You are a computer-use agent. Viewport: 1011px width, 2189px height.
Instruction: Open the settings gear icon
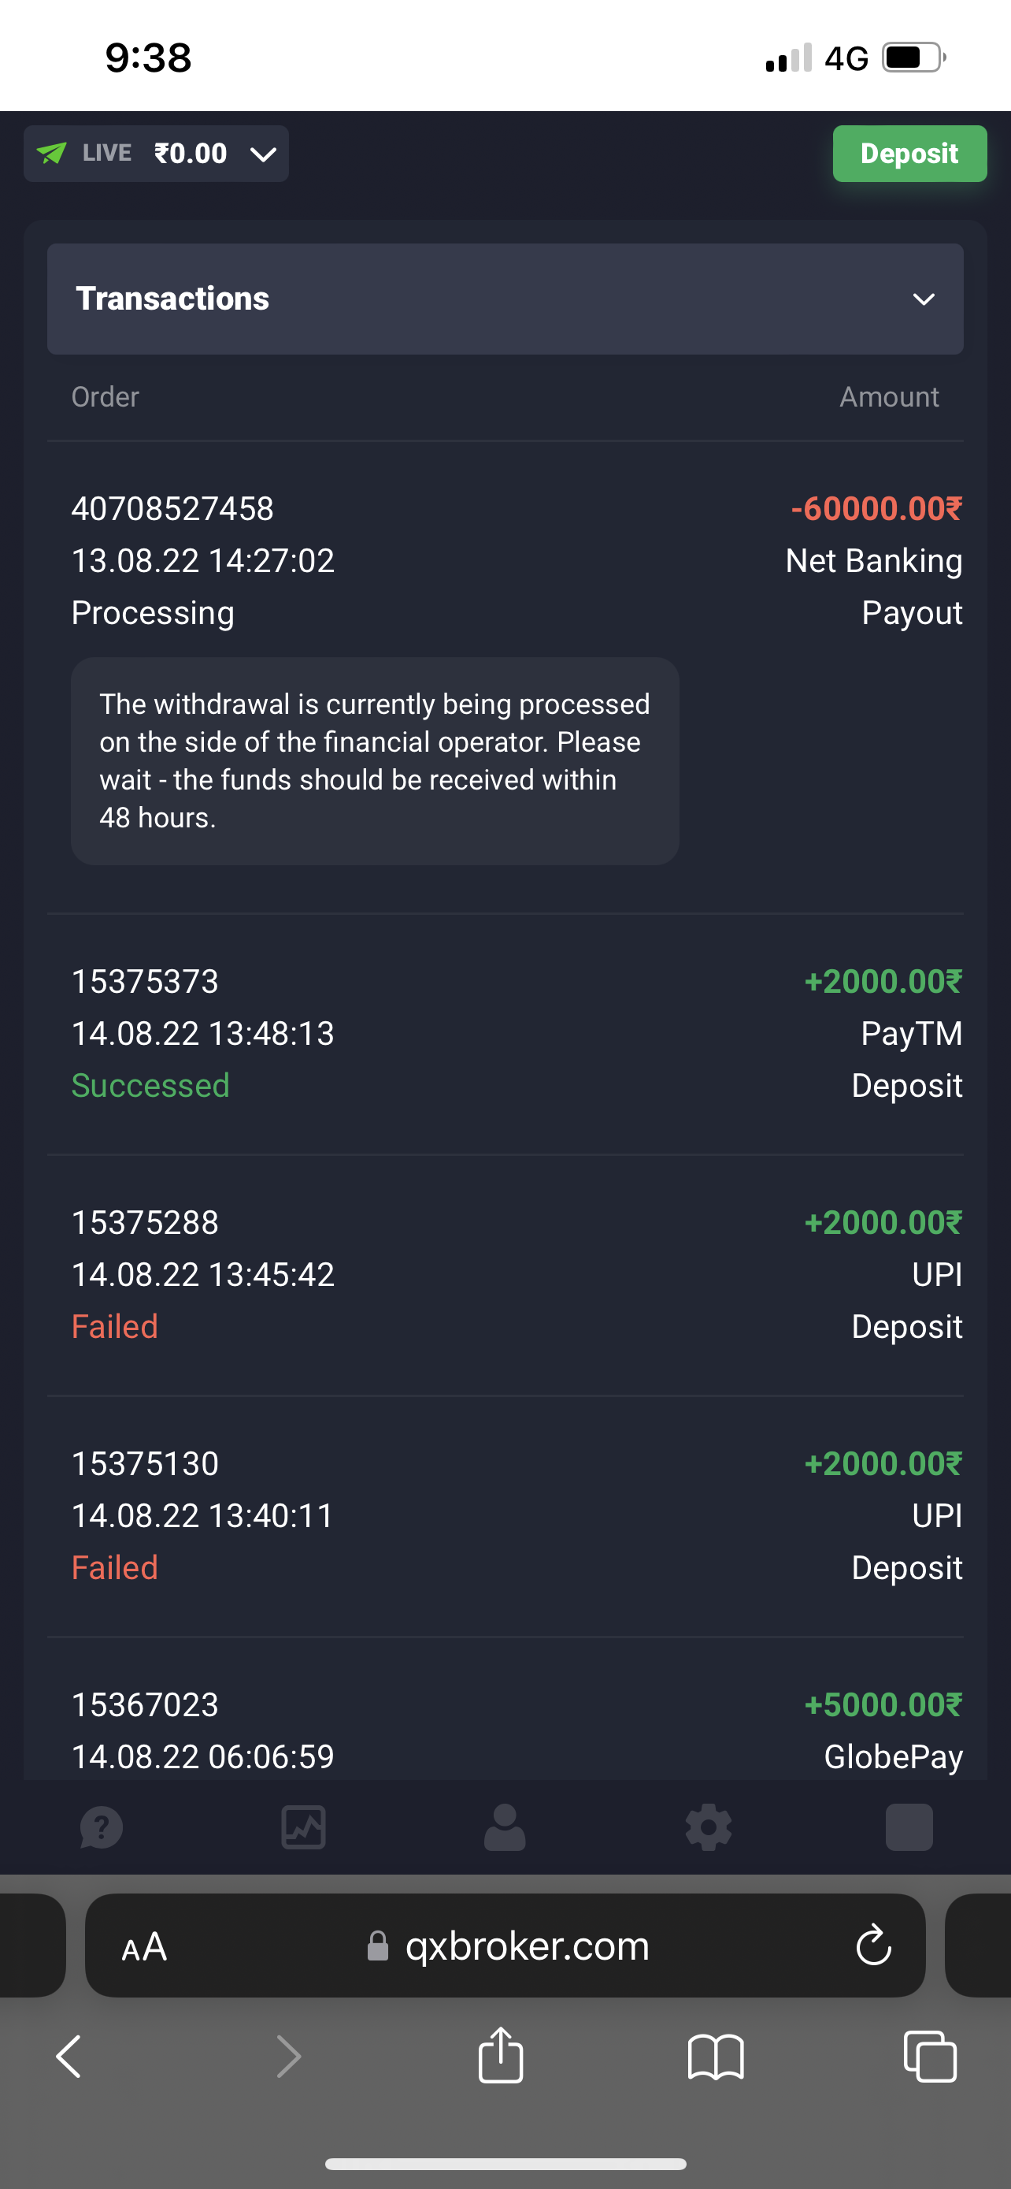click(708, 1827)
